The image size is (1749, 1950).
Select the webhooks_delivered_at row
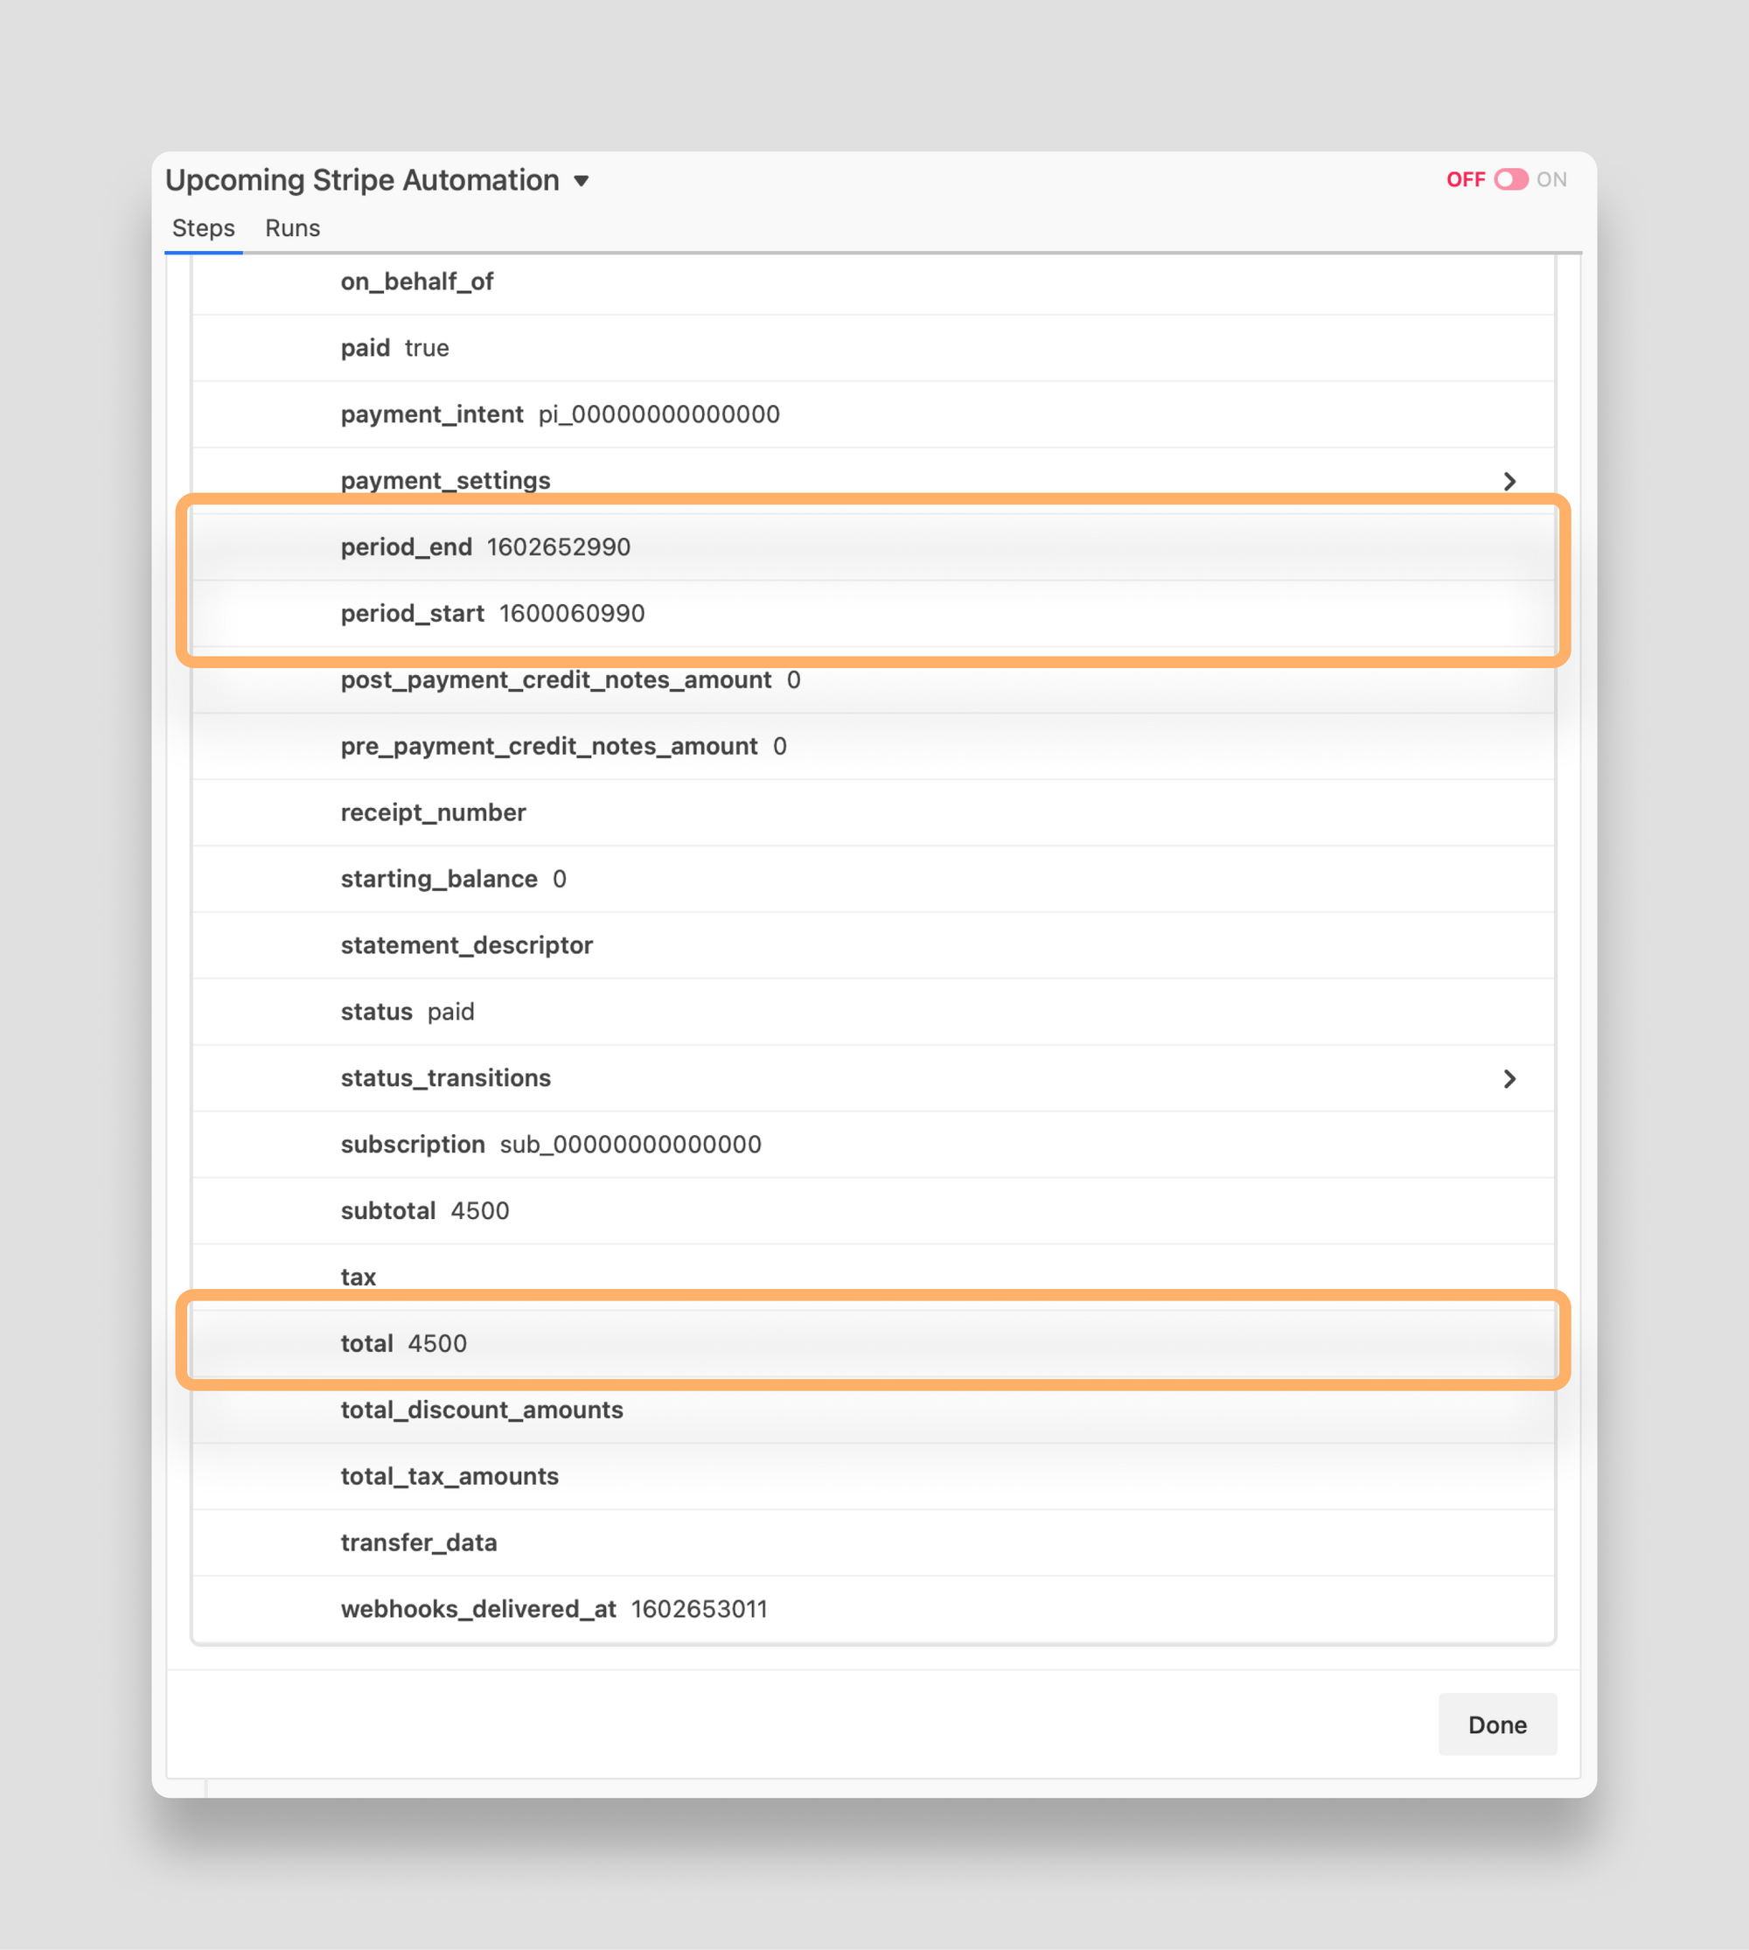(x=865, y=1608)
